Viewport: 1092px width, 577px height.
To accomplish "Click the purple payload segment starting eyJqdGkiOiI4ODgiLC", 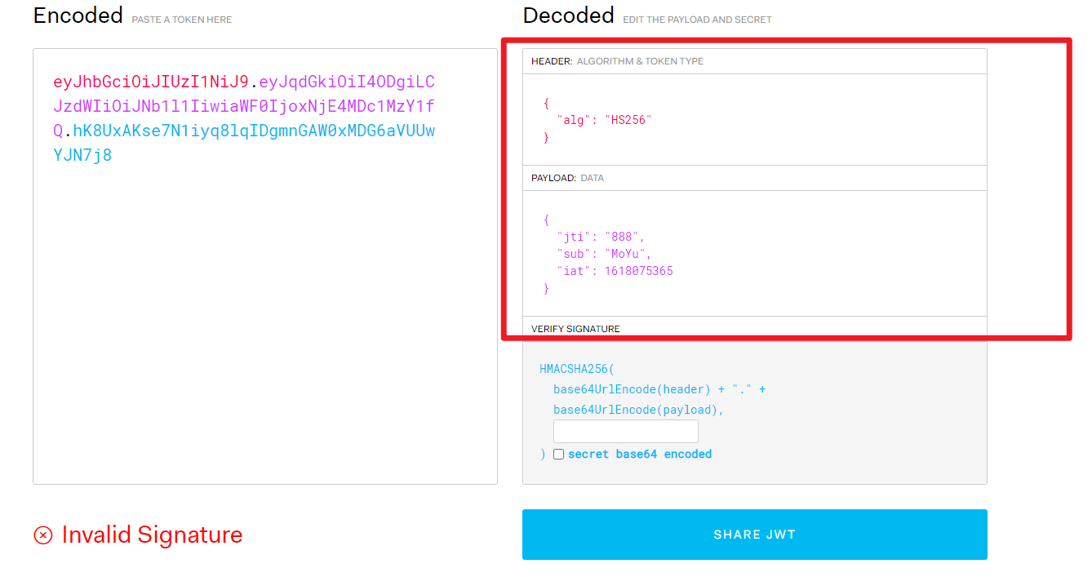I will 244,106.
